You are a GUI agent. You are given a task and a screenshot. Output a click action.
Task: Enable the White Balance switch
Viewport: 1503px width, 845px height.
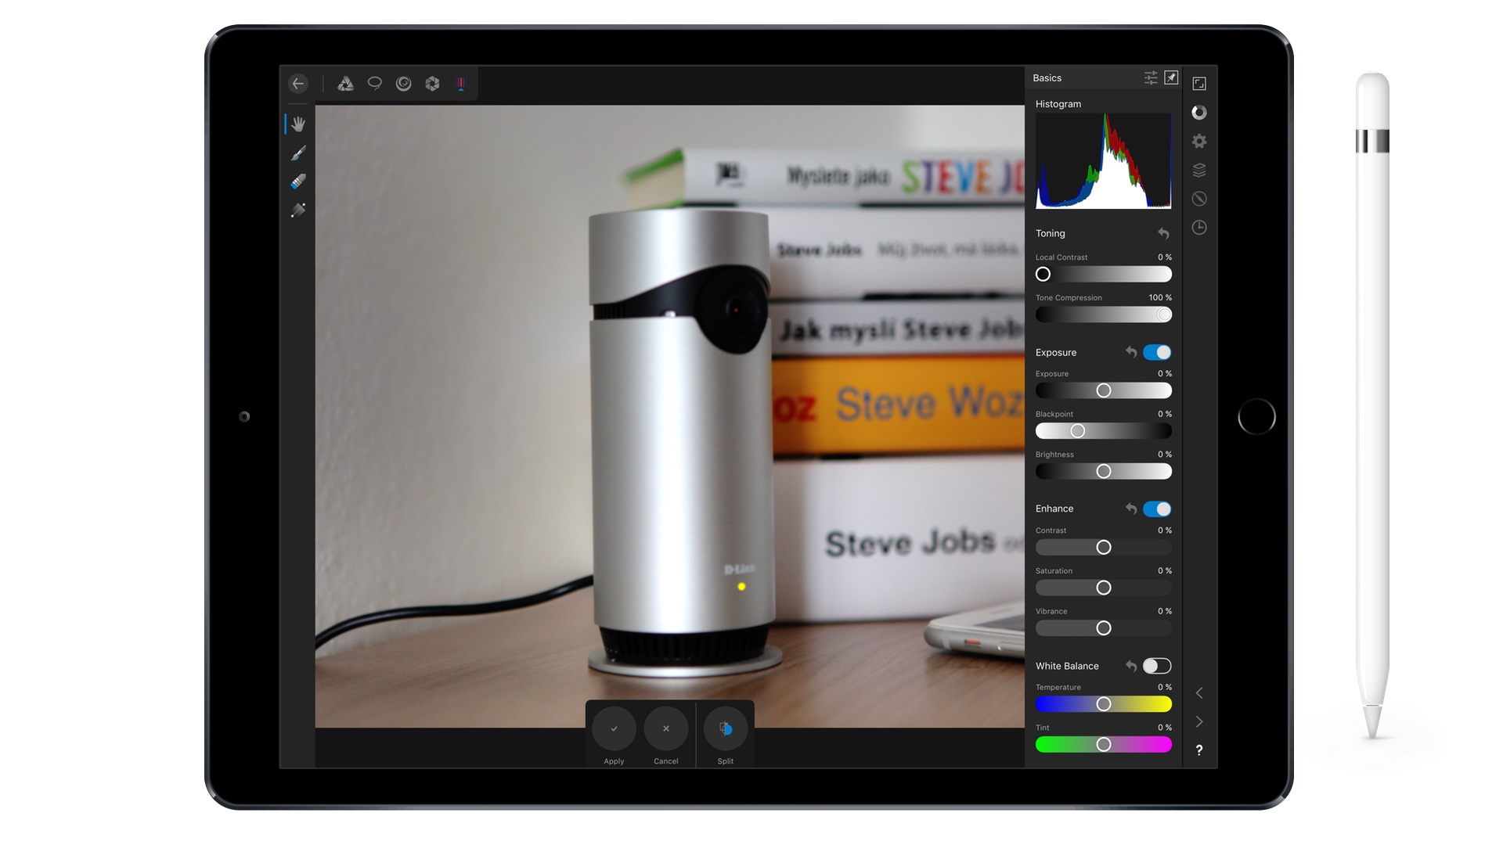pos(1157,666)
